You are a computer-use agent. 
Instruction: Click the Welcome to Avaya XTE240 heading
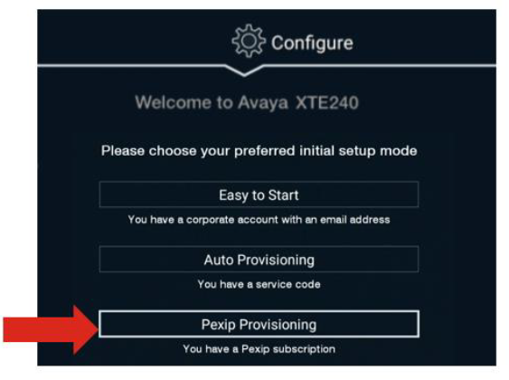pos(247,102)
